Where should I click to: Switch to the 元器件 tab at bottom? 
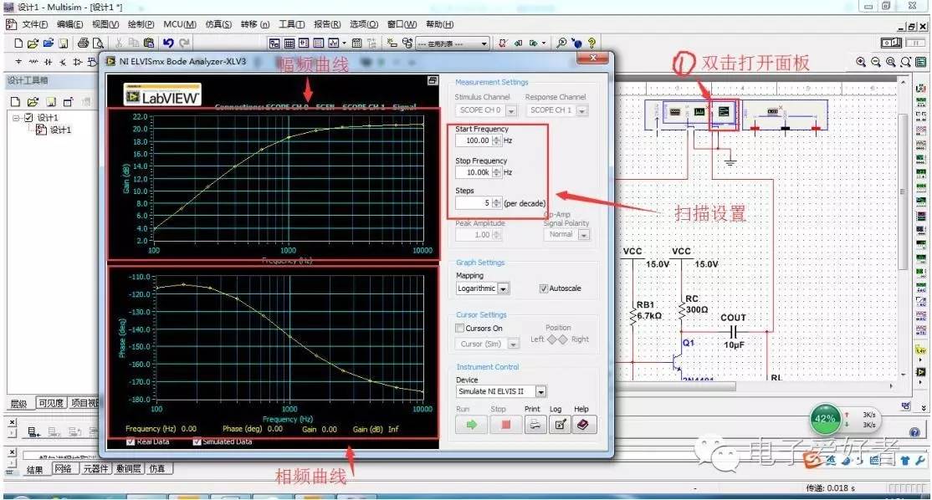click(95, 468)
